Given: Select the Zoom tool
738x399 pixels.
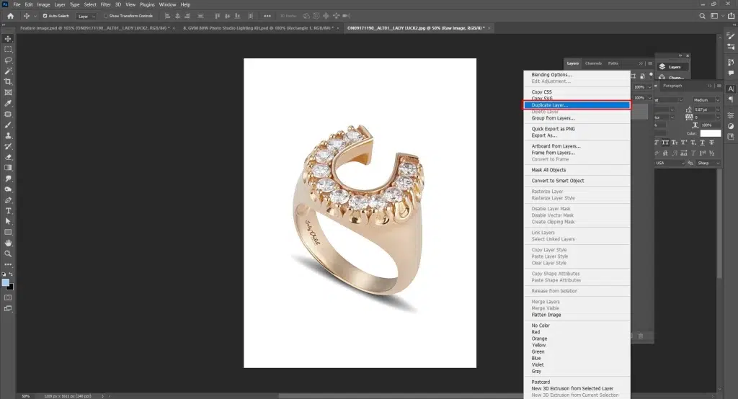Looking at the screenshot, I should point(9,254).
